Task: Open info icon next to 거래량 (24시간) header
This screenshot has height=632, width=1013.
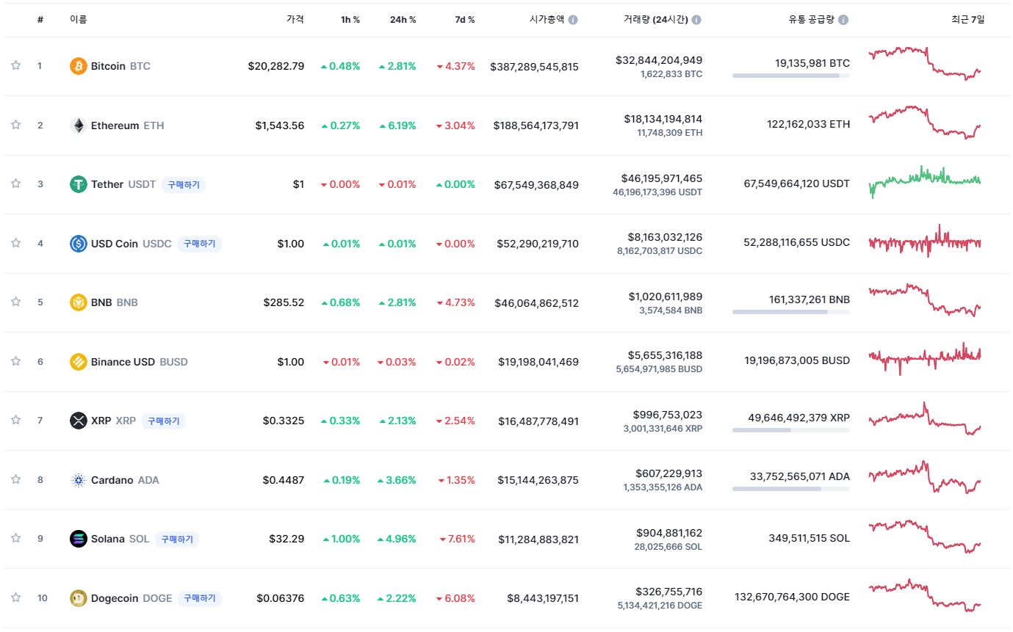Action: coord(696,20)
